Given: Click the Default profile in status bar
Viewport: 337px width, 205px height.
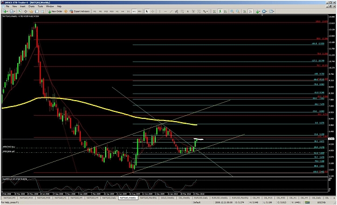Looking at the screenshot, I should [x=197, y=202].
